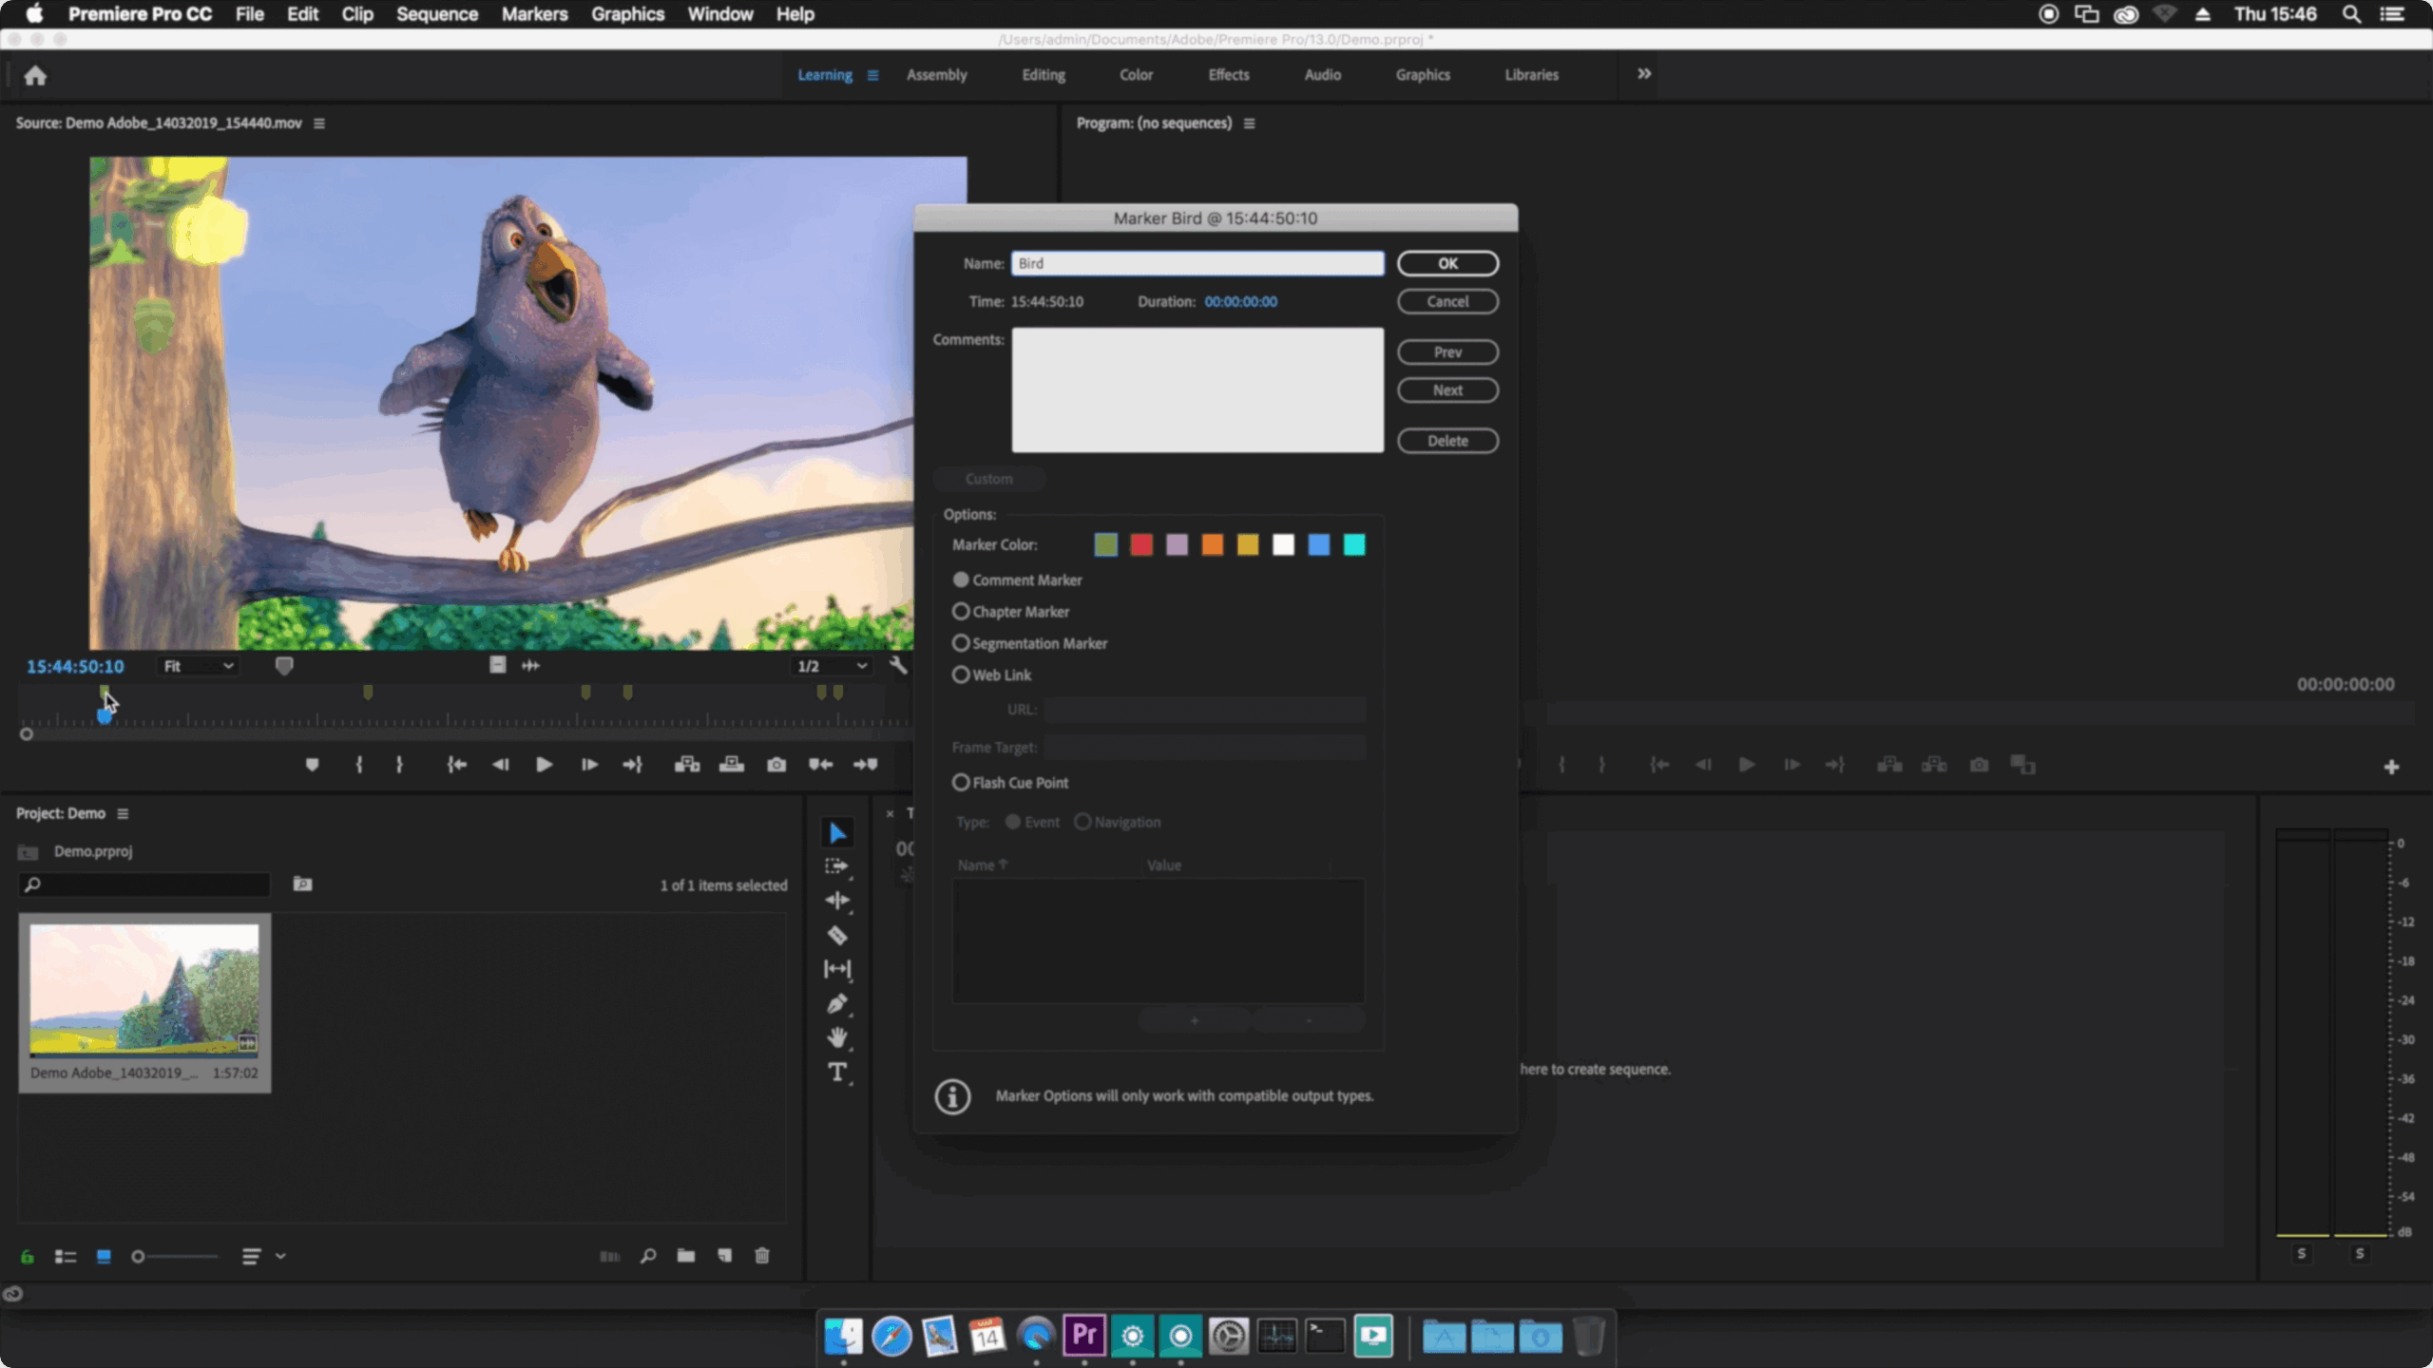The height and width of the screenshot is (1368, 2433).
Task: Click Add Marker button in Source monitor
Action: [312, 765]
